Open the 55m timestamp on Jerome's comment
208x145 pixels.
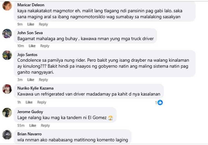pos(21,125)
